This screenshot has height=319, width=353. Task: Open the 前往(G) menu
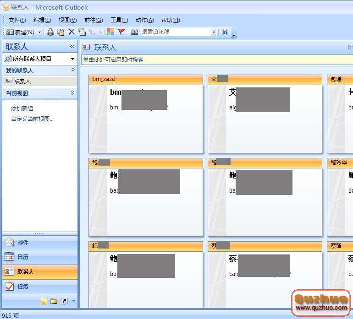coord(94,20)
